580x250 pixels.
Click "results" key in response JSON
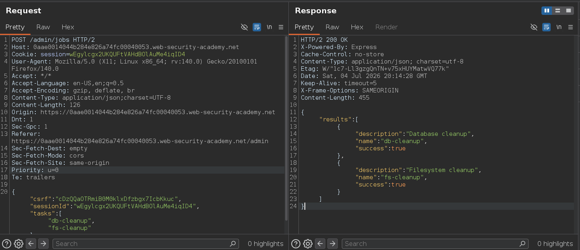click(x=335, y=119)
